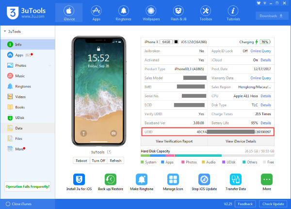Select Music in the sidebar
Viewport: 291px width, 209px height.
[x=19, y=76]
